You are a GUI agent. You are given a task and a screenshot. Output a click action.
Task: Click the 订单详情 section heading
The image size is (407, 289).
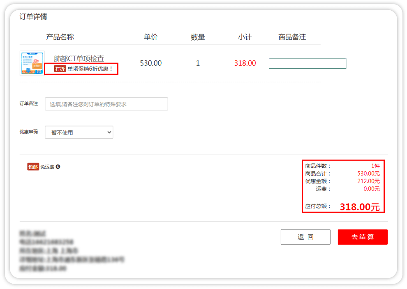pyautogui.click(x=33, y=17)
